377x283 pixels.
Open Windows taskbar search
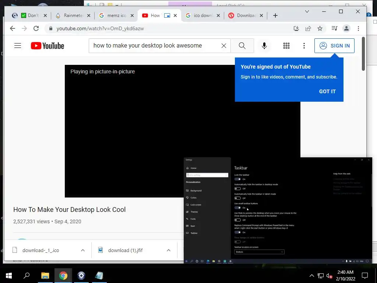click(27, 276)
